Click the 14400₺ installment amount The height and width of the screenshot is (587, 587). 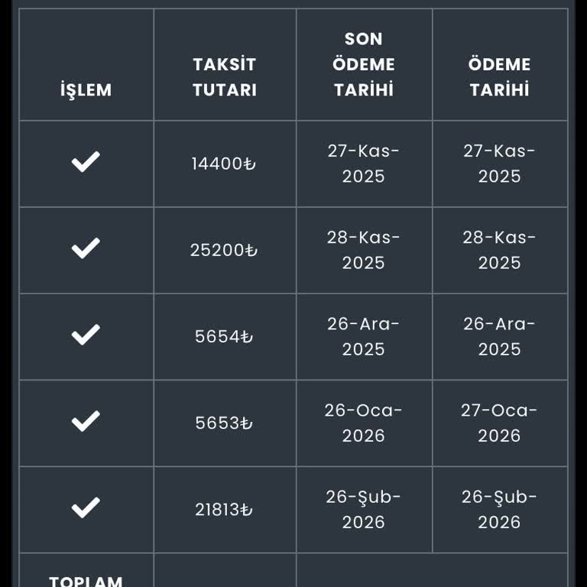tap(224, 164)
